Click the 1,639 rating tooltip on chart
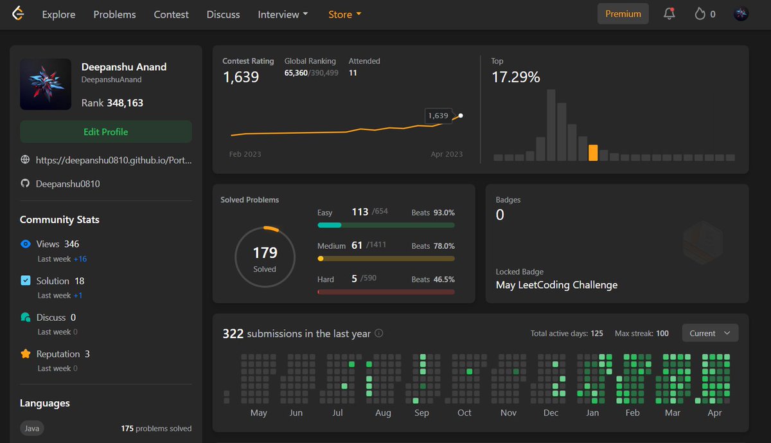 point(439,116)
